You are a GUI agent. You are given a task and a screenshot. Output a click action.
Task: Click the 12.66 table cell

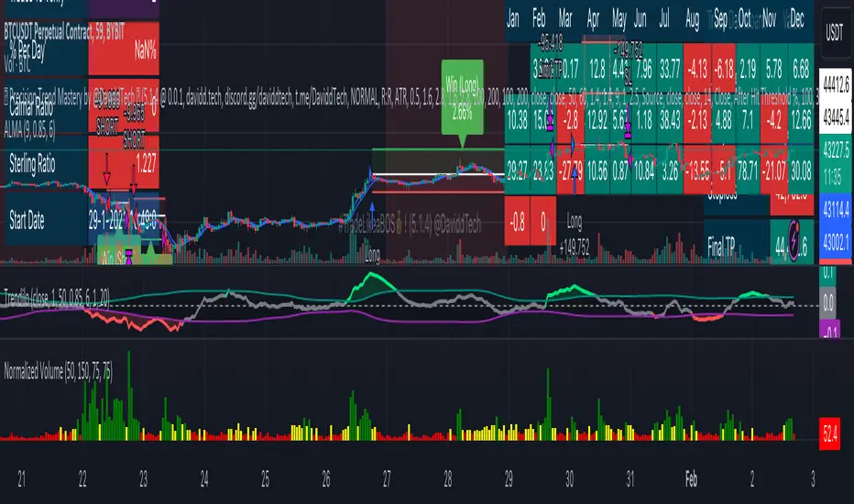801,119
